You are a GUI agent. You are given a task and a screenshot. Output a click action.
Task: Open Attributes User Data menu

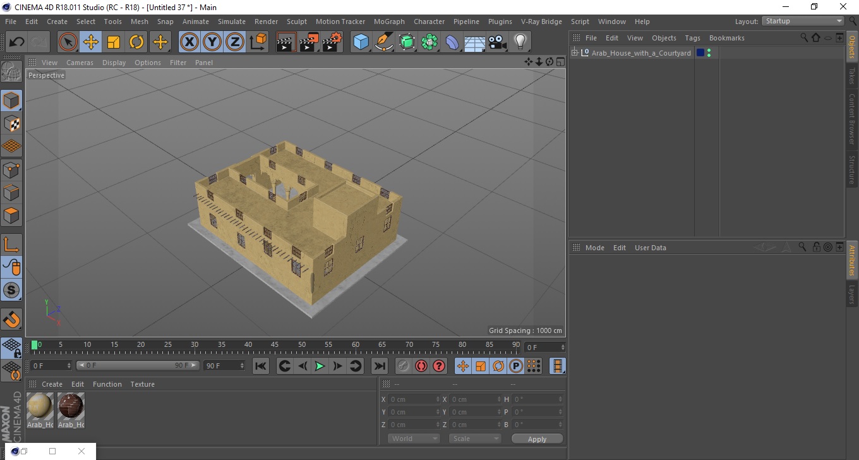(651, 248)
